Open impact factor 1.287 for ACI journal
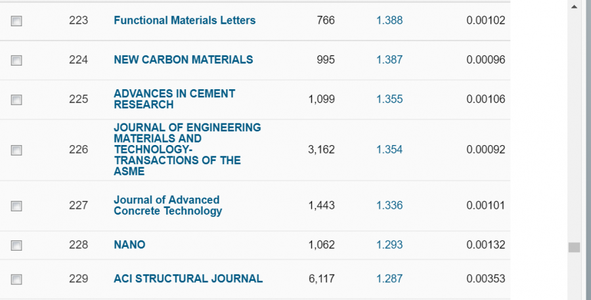Image resolution: width=591 pixels, height=300 pixels. point(389,278)
